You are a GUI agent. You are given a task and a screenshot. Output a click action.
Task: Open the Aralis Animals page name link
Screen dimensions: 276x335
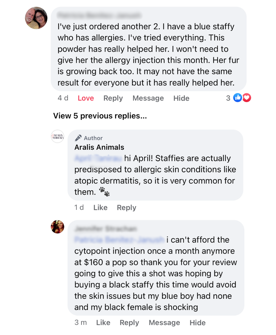pyautogui.click(x=99, y=147)
